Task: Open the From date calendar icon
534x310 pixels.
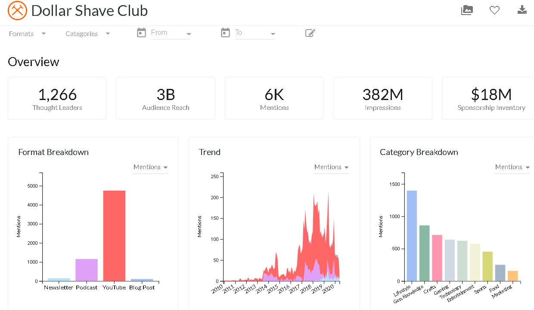Action: tap(141, 33)
